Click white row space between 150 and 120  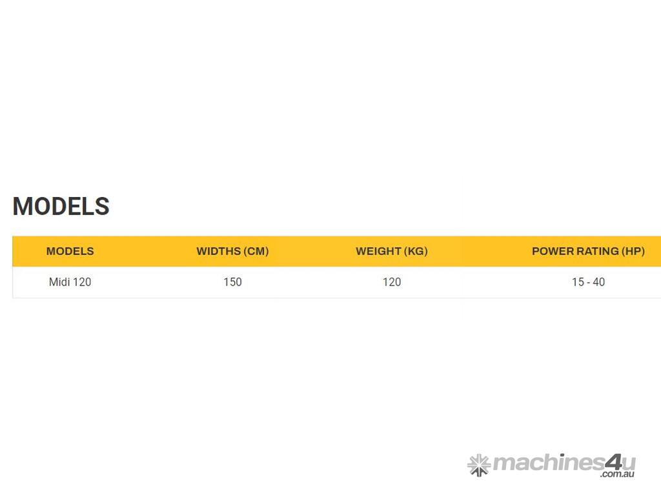tap(312, 282)
